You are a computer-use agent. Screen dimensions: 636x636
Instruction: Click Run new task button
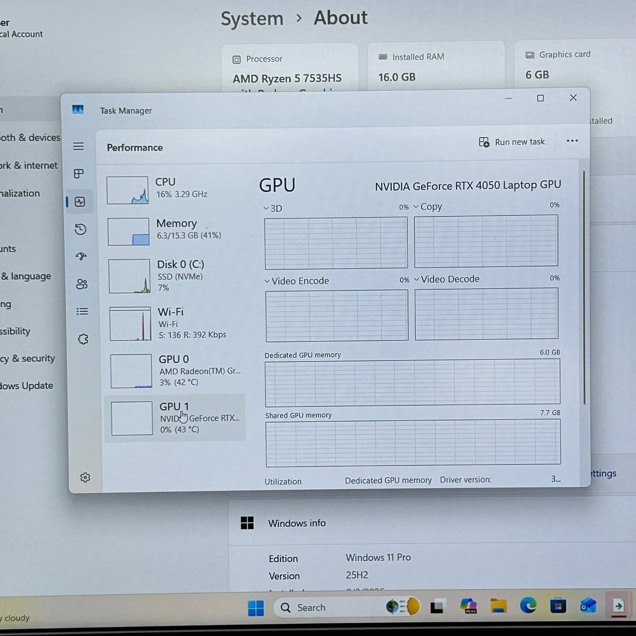click(x=512, y=142)
